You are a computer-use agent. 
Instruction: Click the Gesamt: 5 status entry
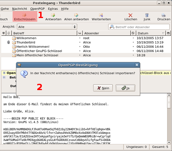[160, 147]
